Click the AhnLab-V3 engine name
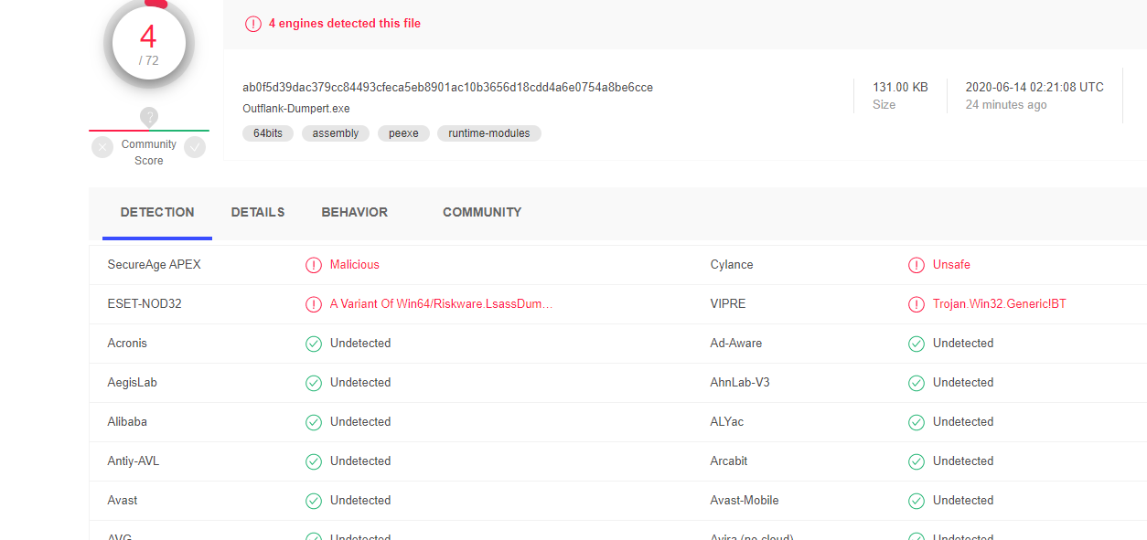Image resolution: width=1147 pixels, height=540 pixels. pos(740,383)
